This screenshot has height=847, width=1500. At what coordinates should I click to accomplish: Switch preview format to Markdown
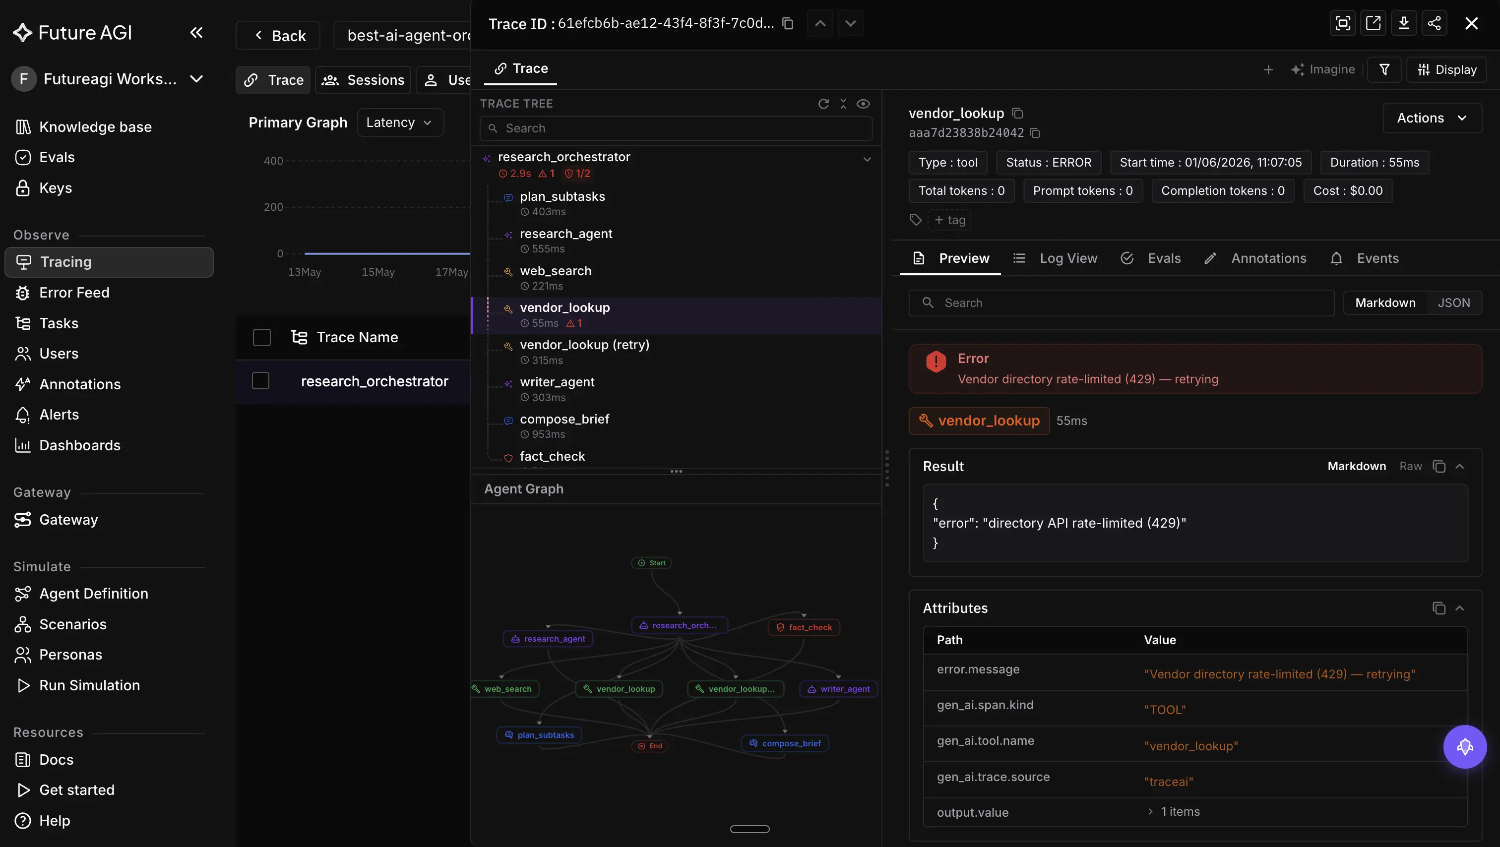point(1385,302)
